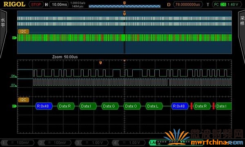The height and width of the screenshot is (147, 245).
Task: Click the Data:O decoded packet
Action: pyautogui.click(x=132, y=106)
